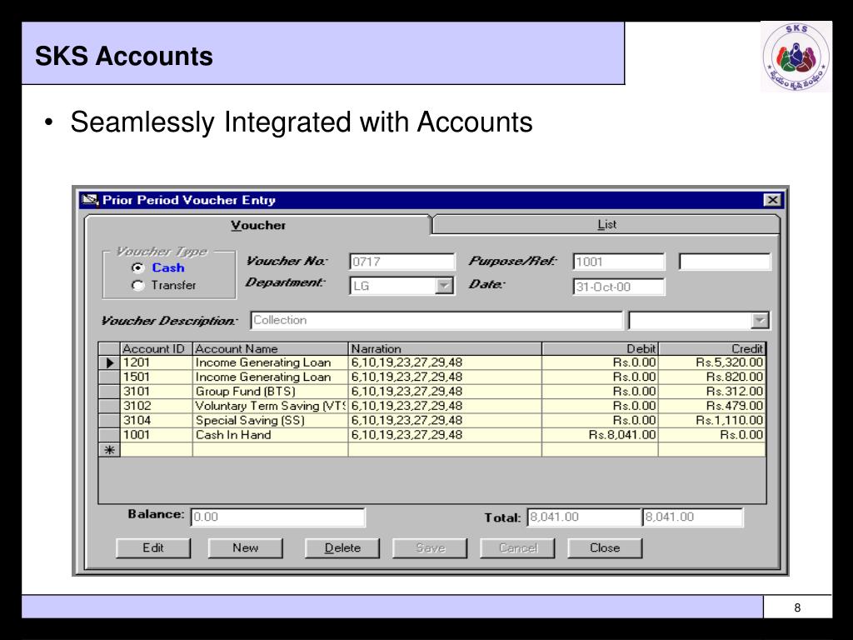Click Income Generating Loan in row 1201
This screenshot has width=853, height=640.
[x=271, y=363]
